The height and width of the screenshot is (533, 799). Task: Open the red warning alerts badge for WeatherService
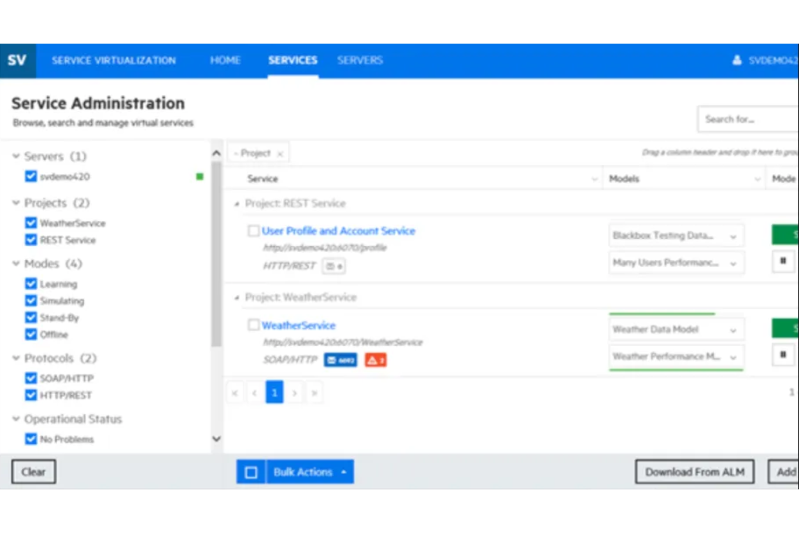tap(375, 360)
